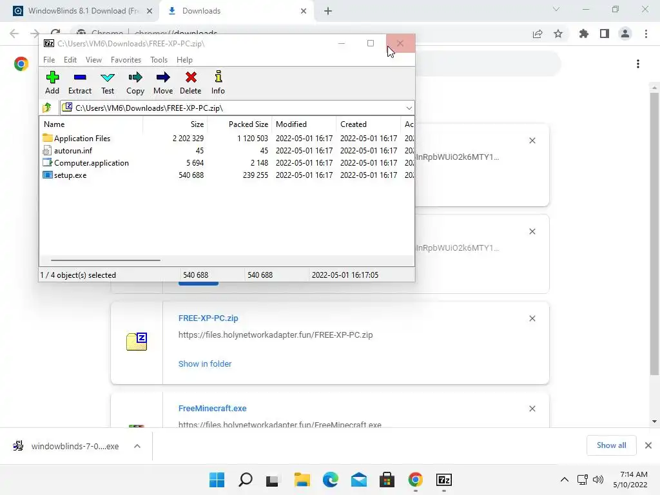The image size is (660, 495).
Task: Open the Tools menu in 7-Zip
Action: tap(159, 60)
